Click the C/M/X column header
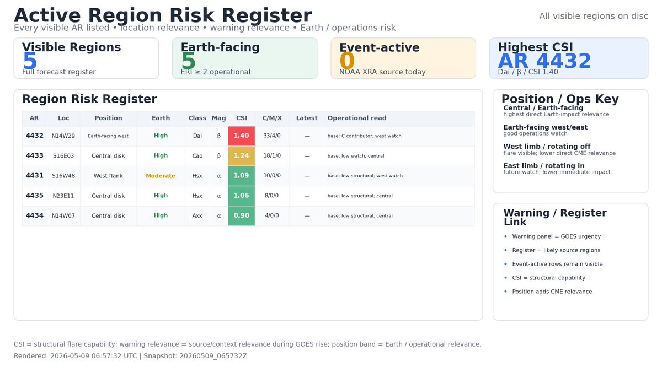 272,118
